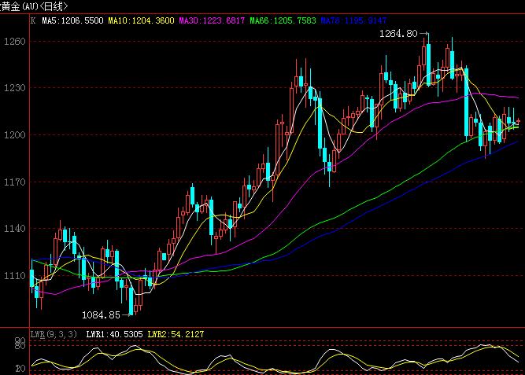Open the LWR(9,3,3) indicator parameters label

tap(54, 334)
